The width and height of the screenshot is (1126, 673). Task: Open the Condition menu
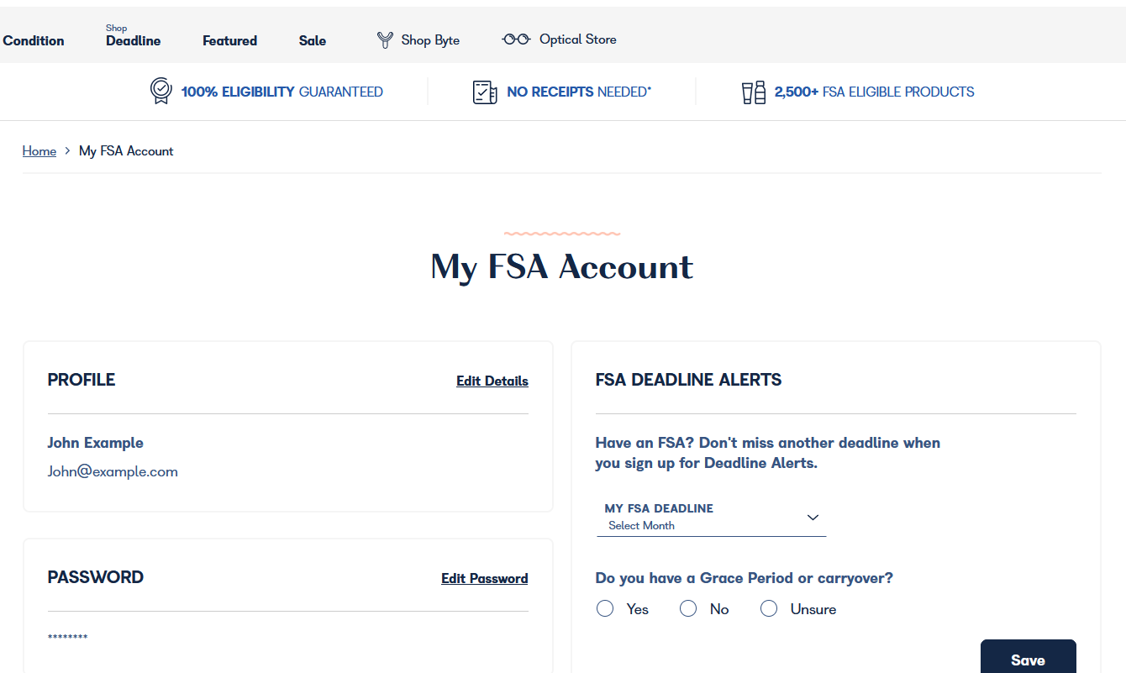[x=34, y=40]
